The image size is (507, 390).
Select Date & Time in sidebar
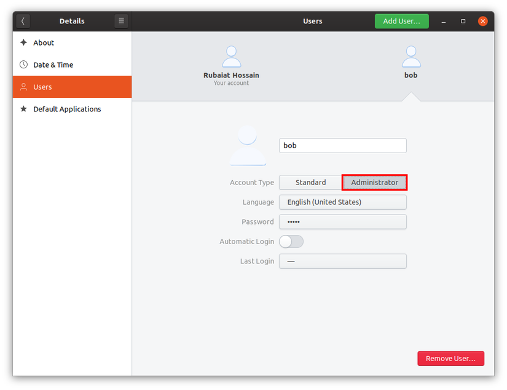(72, 65)
